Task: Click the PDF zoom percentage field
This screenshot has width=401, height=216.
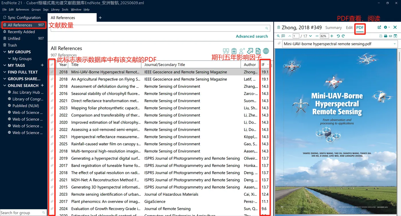Action: click(x=324, y=36)
